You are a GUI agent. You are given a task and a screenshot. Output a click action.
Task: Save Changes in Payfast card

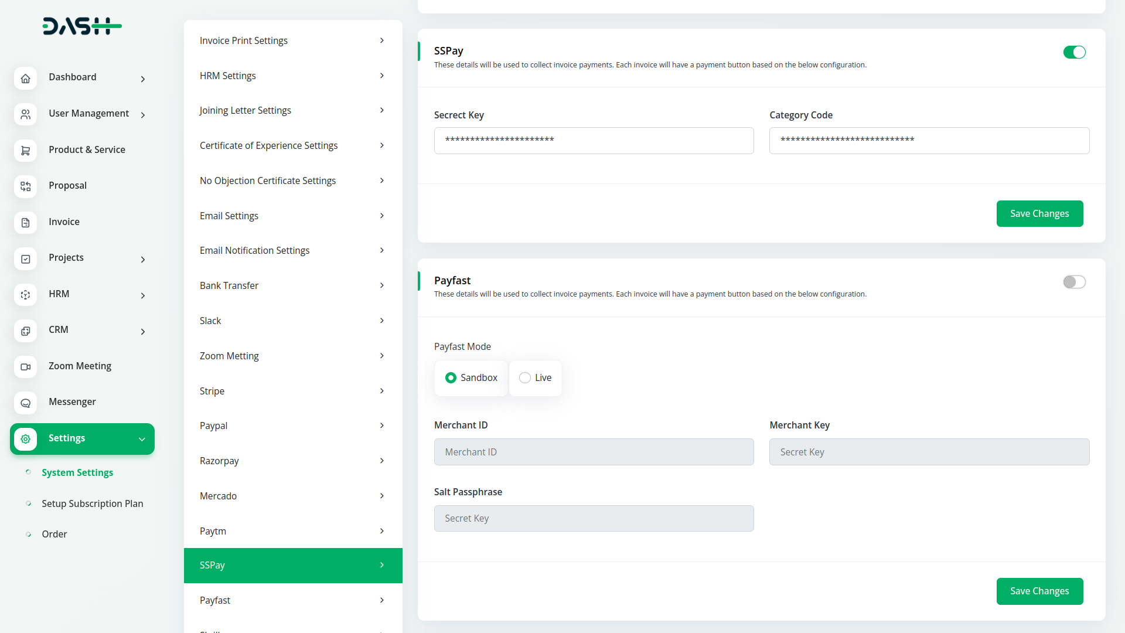[x=1039, y=591]
